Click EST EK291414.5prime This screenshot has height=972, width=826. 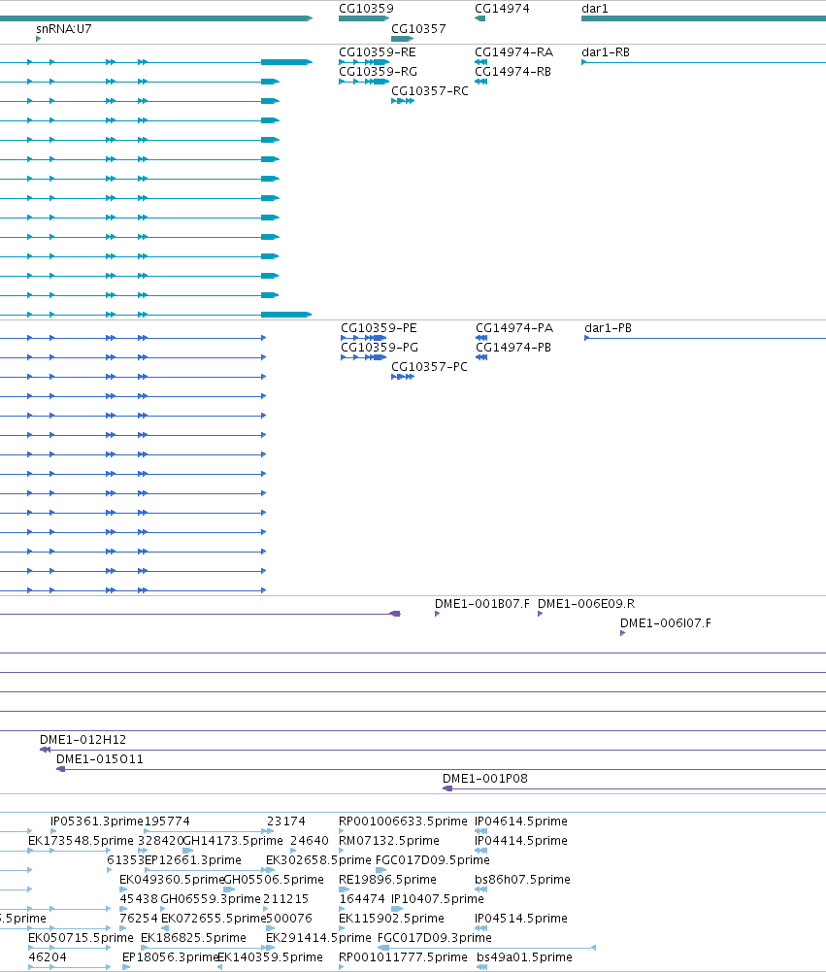coord(318,938)
